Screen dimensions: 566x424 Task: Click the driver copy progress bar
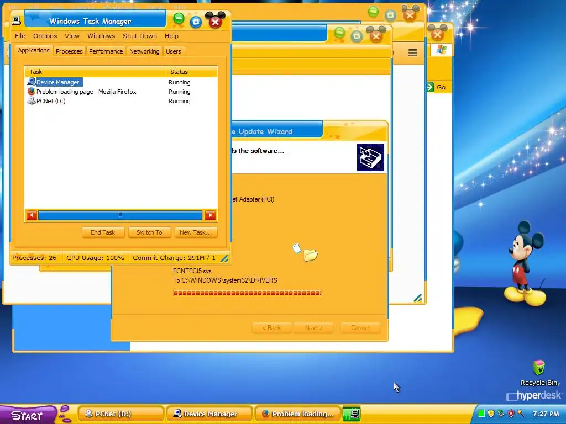click(247, 293)
